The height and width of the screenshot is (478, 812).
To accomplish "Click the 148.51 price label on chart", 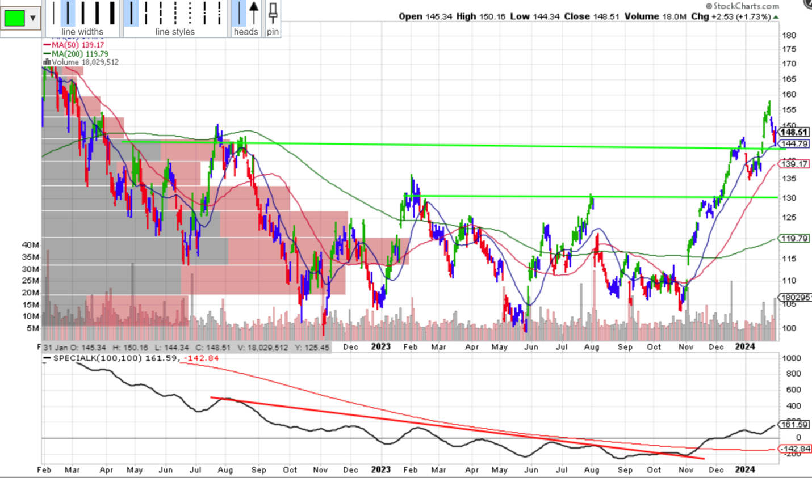I will coord(794,131).
